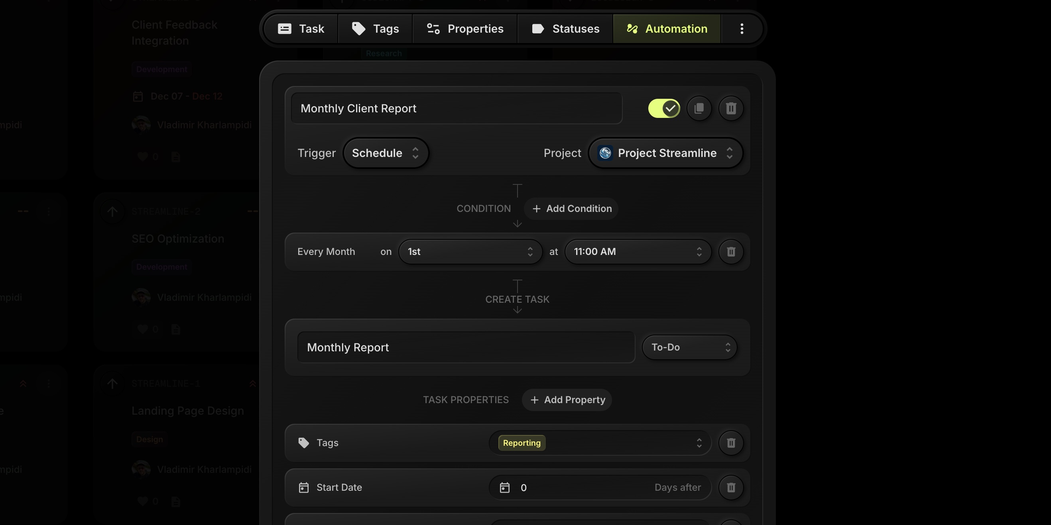Switch to the Properties tab
The image size is (1051, 525).
[465, 29]
